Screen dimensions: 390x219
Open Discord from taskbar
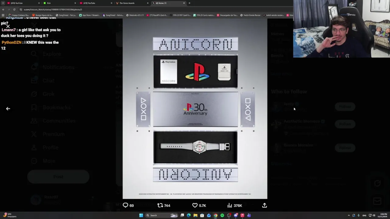point(236,215)
